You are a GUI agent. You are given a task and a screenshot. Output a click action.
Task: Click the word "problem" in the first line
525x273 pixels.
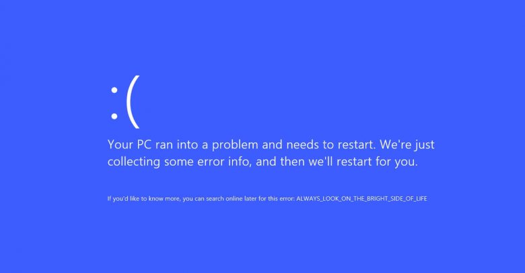235,145
